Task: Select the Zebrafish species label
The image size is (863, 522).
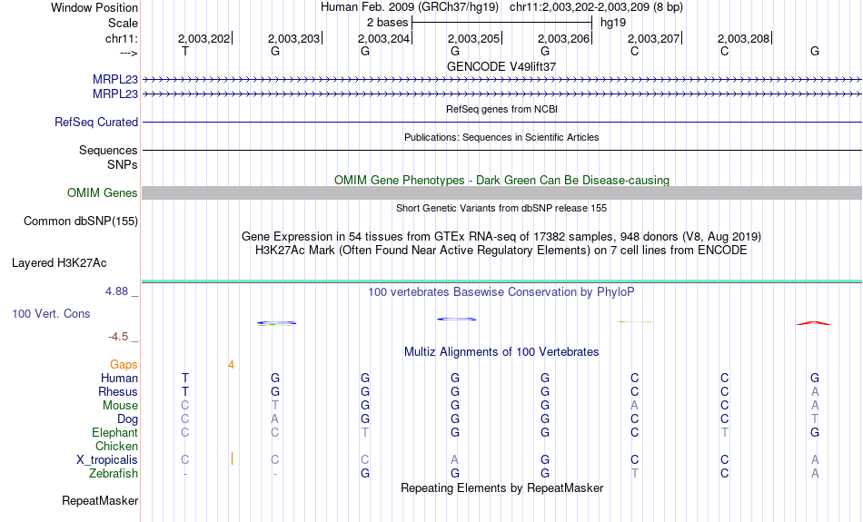Action: click(x=114, y=474)
